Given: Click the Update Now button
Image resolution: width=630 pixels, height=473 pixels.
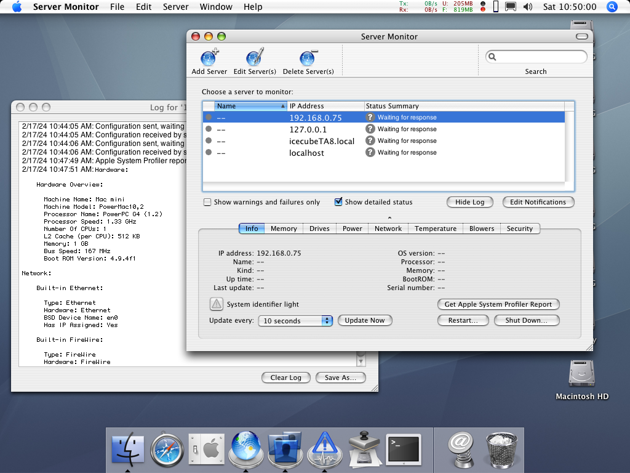Looking at the screenshot, I should tap(365, 320).
